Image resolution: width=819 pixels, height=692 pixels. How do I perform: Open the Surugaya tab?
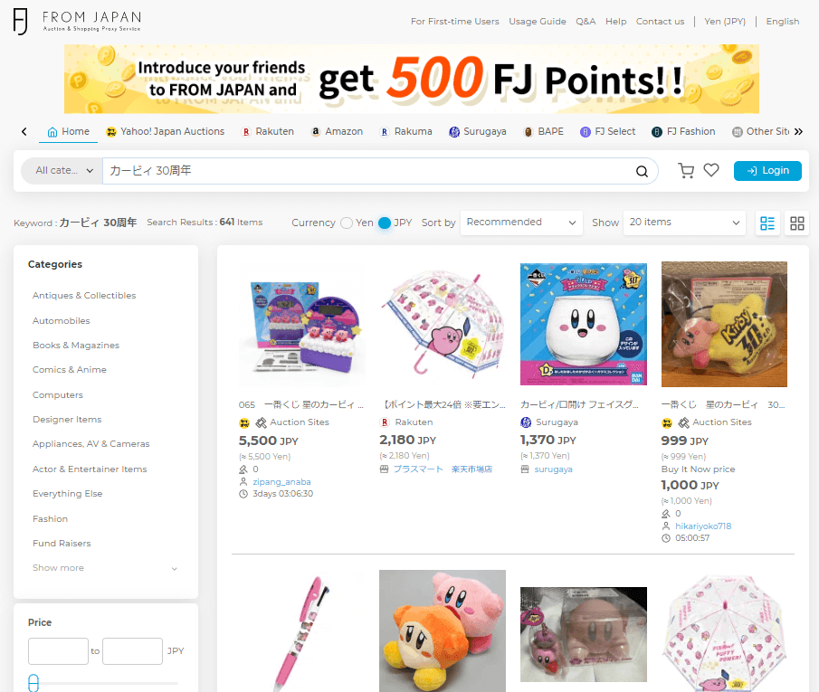click(x=478, y=131)
